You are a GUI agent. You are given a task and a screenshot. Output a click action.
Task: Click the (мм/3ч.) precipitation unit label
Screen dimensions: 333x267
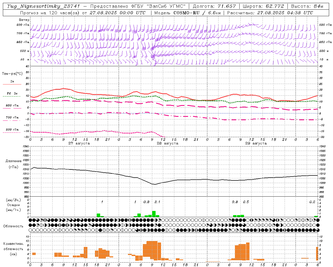[14, 200]
